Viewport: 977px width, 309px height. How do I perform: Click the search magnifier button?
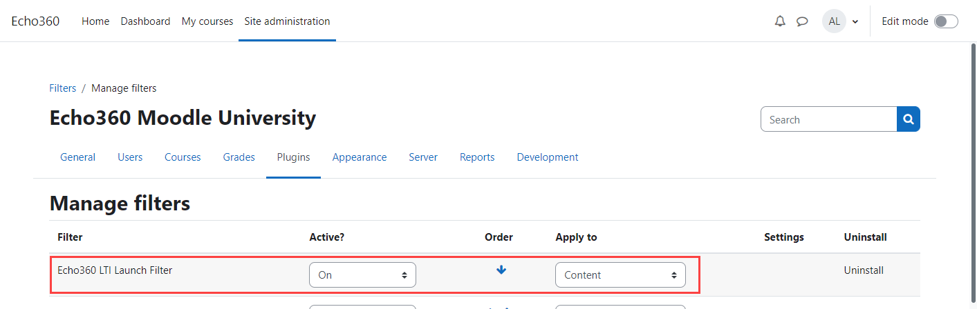pyautogui.click(x=909, y=119)
